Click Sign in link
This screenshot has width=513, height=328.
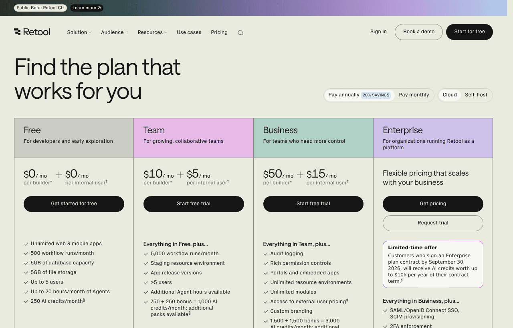tap(378, 32)
